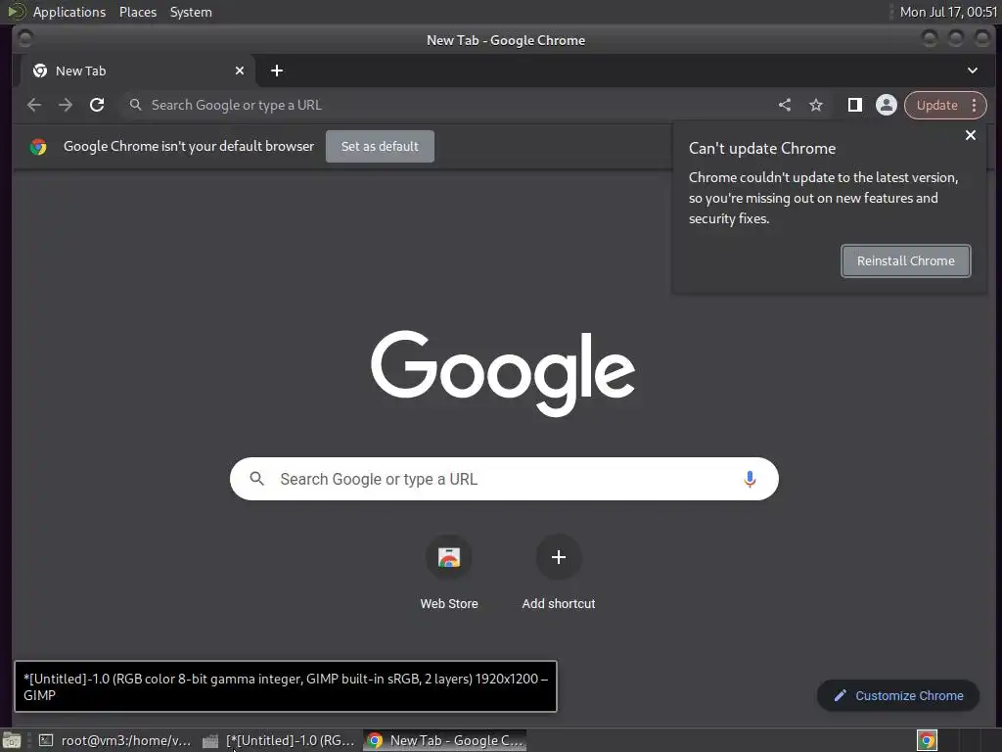Open the Applications menu
The image size is (1002, 752).
pyautogui.click(x=69, y=12)
